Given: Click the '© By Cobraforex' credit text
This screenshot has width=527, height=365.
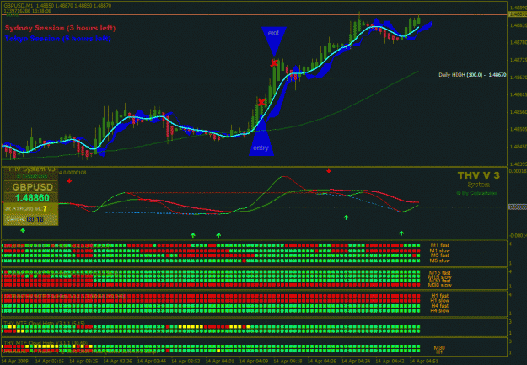Looking at the screenshot, I should click(478, 193).
